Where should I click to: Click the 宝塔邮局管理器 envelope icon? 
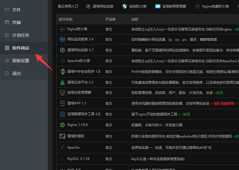coord(158,6)
